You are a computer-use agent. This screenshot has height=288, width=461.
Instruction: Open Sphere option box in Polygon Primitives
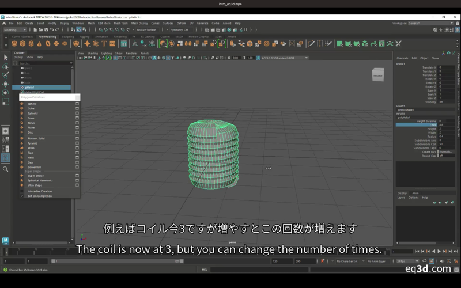(77, 104)
